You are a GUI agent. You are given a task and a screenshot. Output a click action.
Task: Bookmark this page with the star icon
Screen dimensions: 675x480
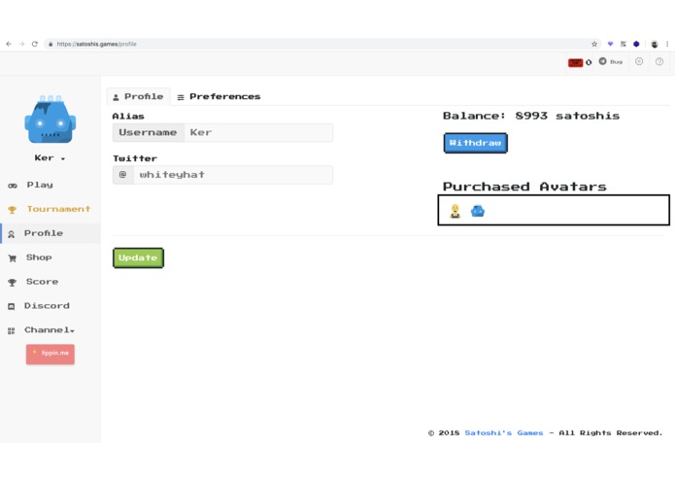point(594,44)
